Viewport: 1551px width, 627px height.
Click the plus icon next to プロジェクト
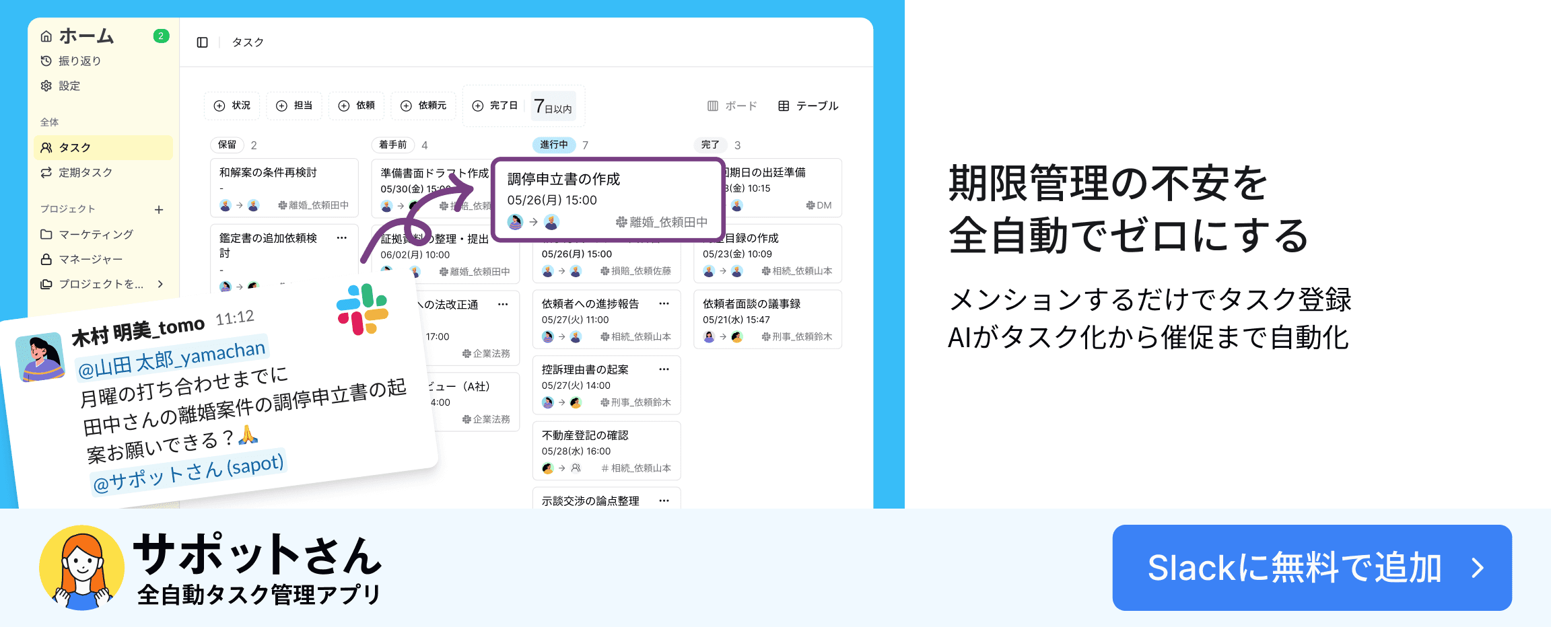pos(159,209)
